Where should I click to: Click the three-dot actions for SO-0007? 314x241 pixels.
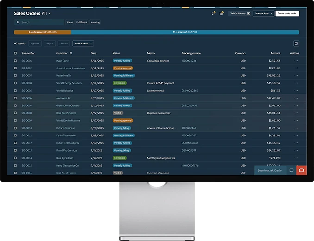click(x=296, y=105)
